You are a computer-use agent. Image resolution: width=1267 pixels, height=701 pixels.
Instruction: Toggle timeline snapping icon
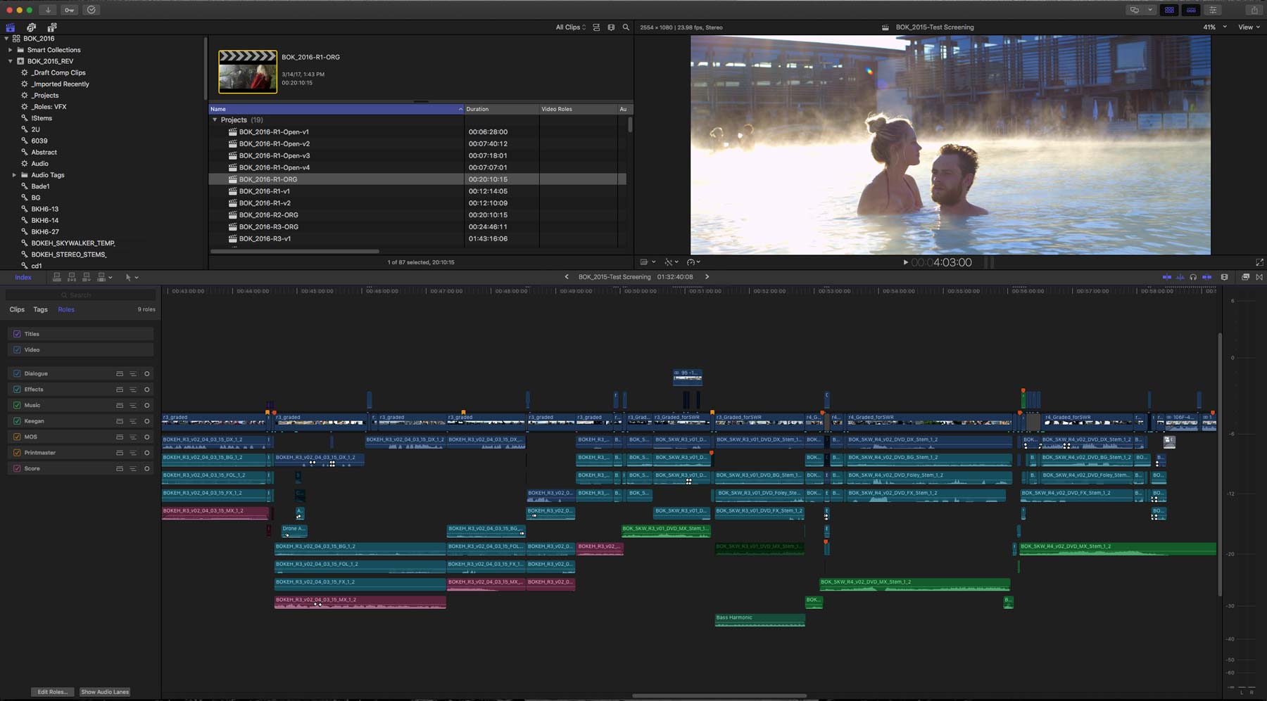click(x=1206, y=277)
